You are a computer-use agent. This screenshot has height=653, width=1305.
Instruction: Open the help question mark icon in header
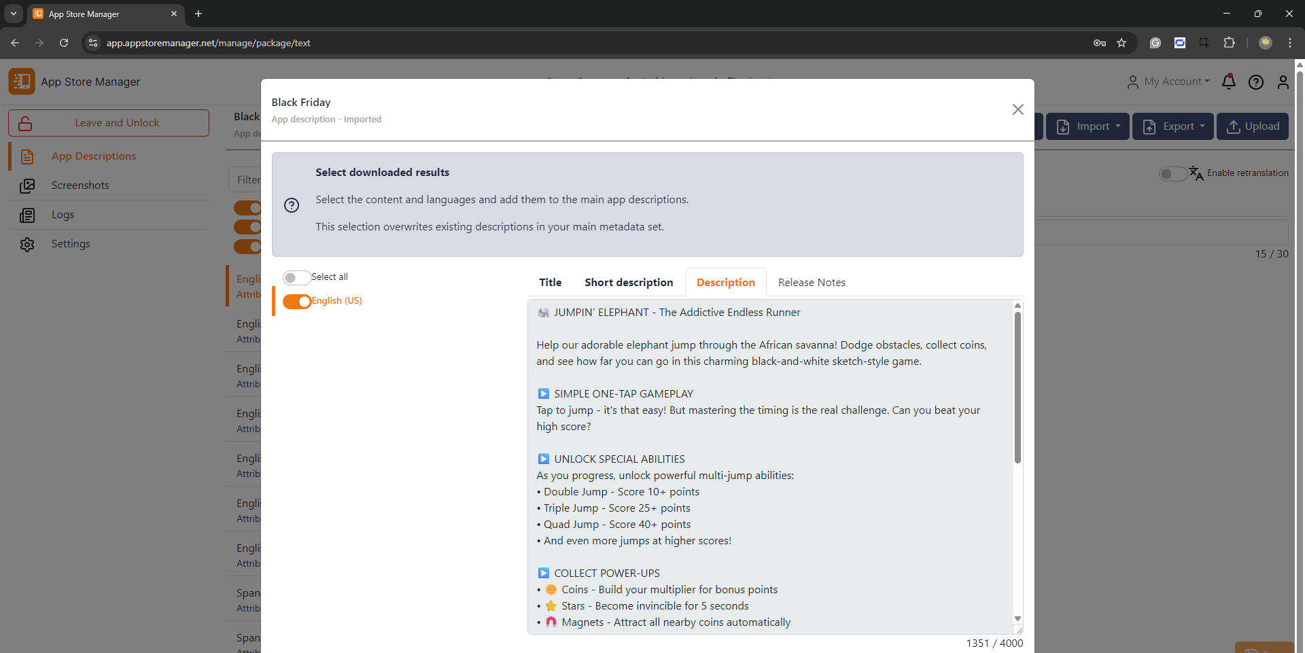(x=1255, y=82)
